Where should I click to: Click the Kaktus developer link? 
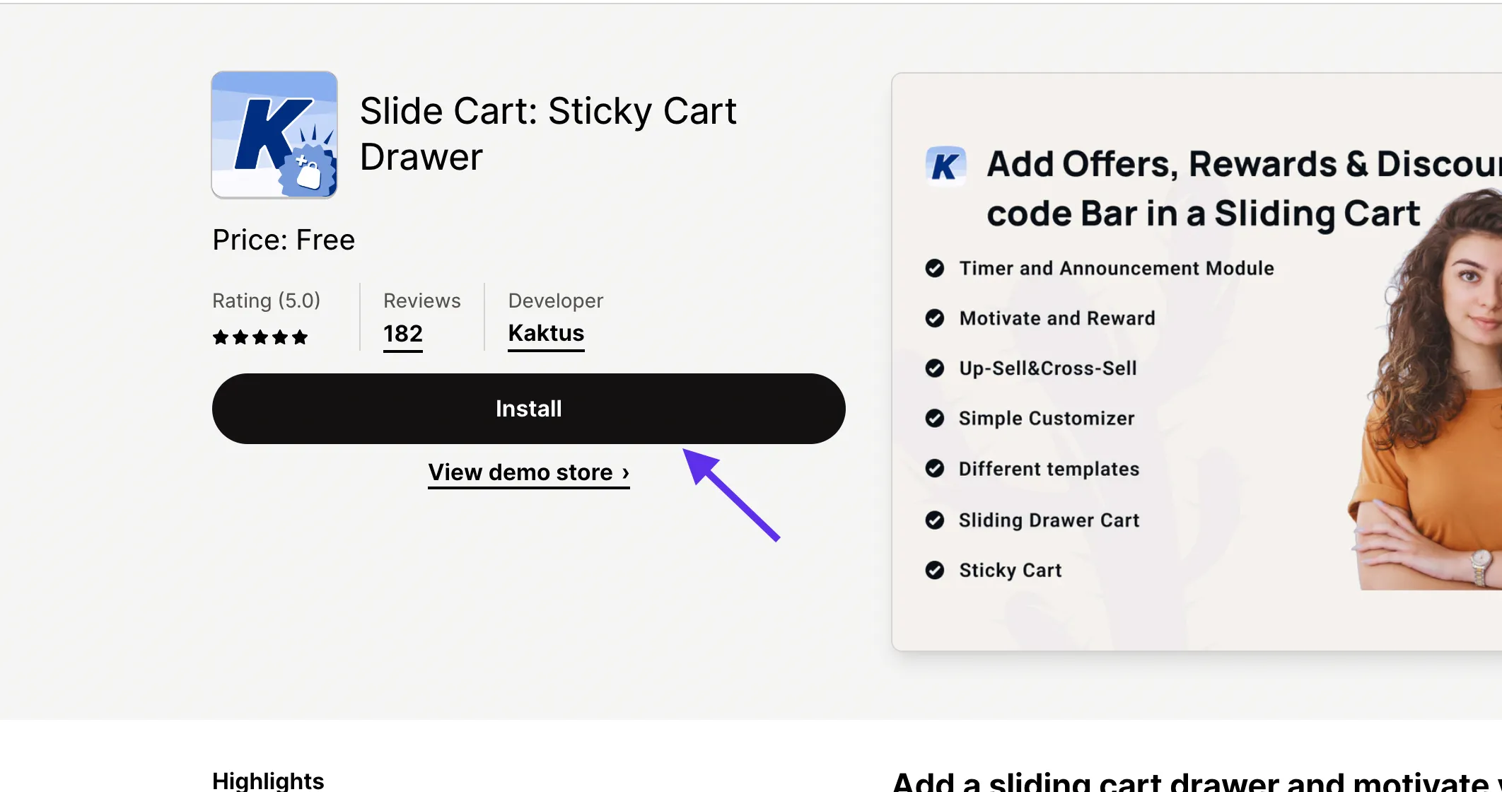coord(546,333)
